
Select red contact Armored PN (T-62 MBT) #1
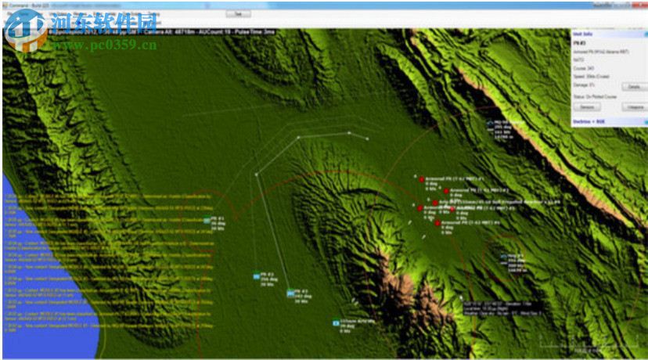[422, 179]
